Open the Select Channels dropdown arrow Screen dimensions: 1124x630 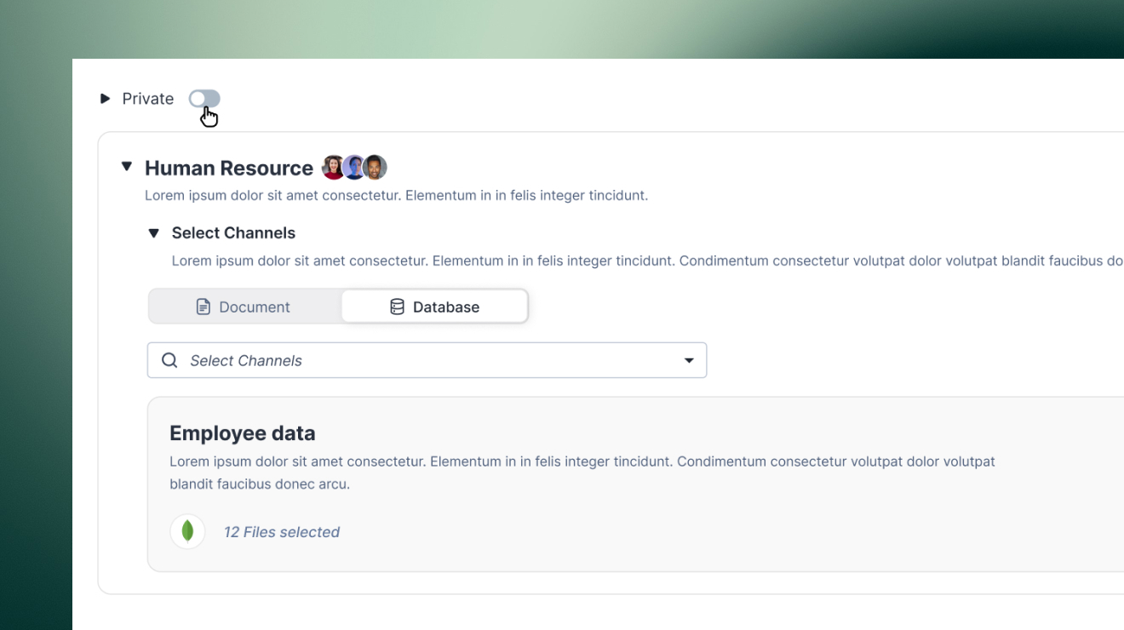tap(689, 361)
